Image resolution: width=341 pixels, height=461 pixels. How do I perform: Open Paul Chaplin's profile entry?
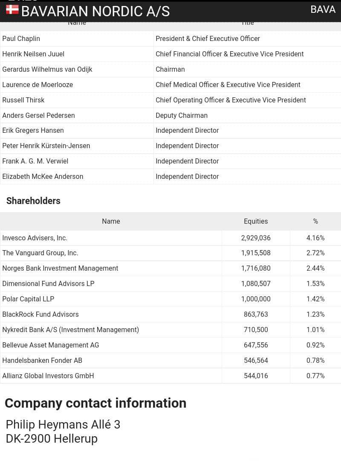pos(21,38)
